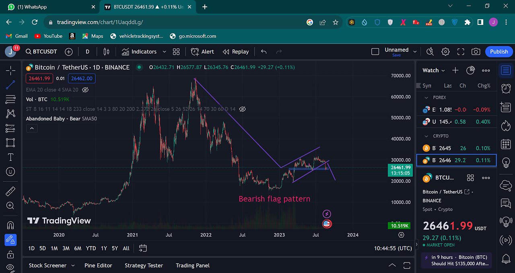Image resolution: width=515 pixels, height=273 pixels.
Task: Open the emoji icons tool
Action: (10, 171)
